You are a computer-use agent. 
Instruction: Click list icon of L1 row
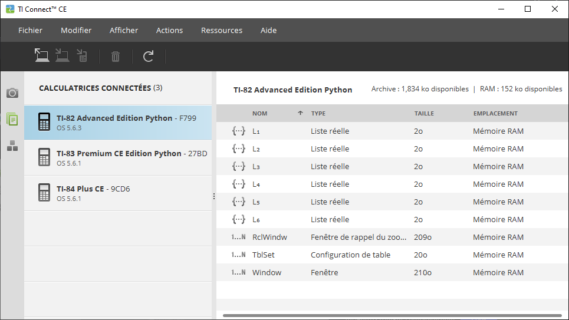(x=238, y=131)
